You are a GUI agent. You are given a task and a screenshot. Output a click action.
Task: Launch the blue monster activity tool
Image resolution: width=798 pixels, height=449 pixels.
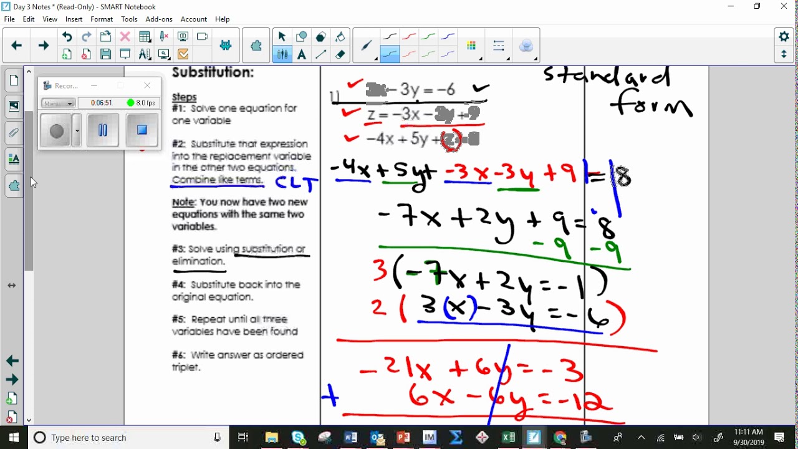[226, 46]
